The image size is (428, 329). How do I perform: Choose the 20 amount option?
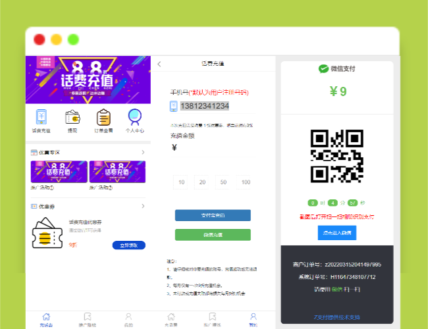(202, 182)
